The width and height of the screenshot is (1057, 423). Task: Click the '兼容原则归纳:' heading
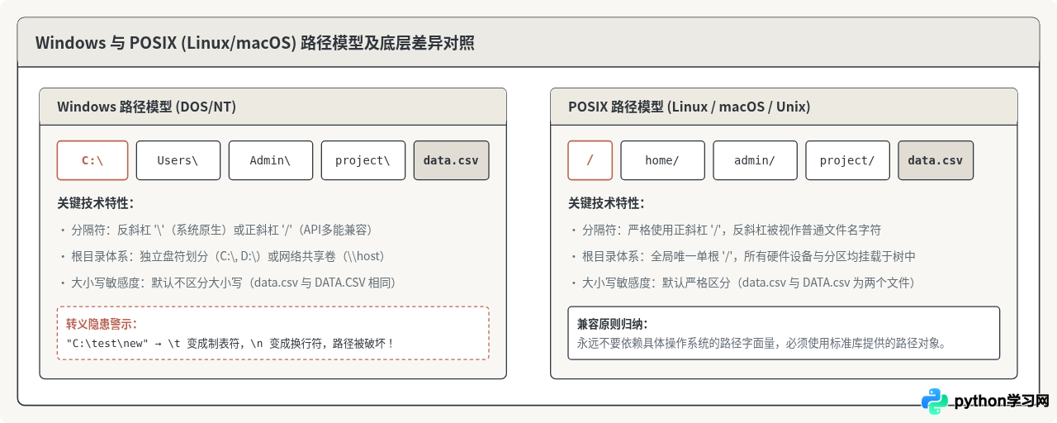pos(613,324)
